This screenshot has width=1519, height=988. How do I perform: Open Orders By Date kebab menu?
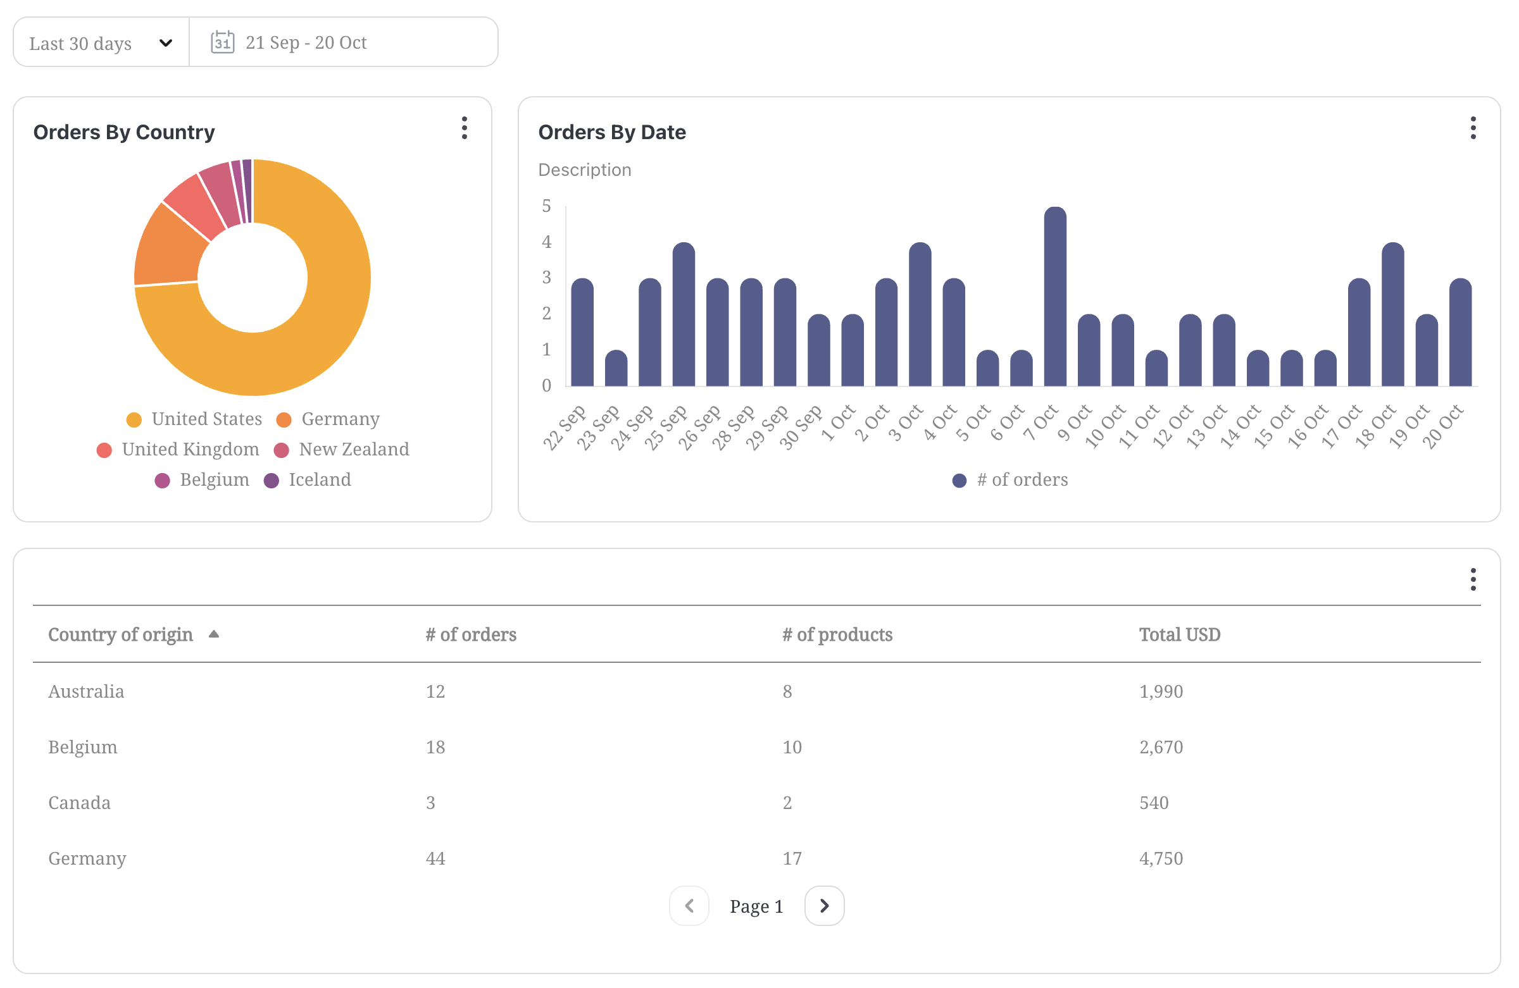1473,128
